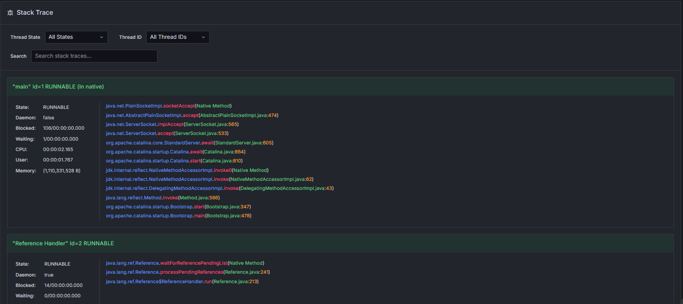Select the Catalina.start stack frame

(174, 161)
